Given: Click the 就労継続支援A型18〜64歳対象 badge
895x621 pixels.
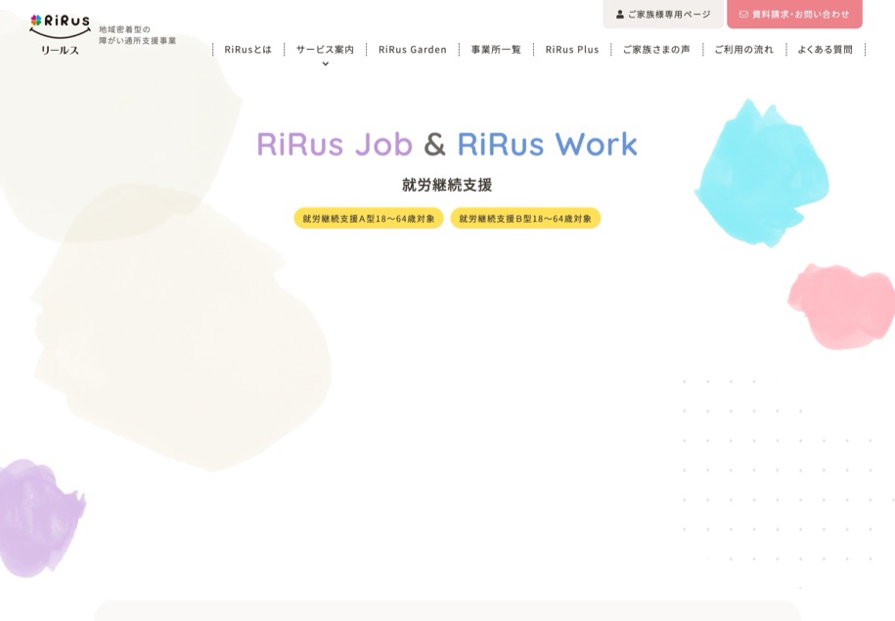Looking at the screenshot, I should coord(369,218).
